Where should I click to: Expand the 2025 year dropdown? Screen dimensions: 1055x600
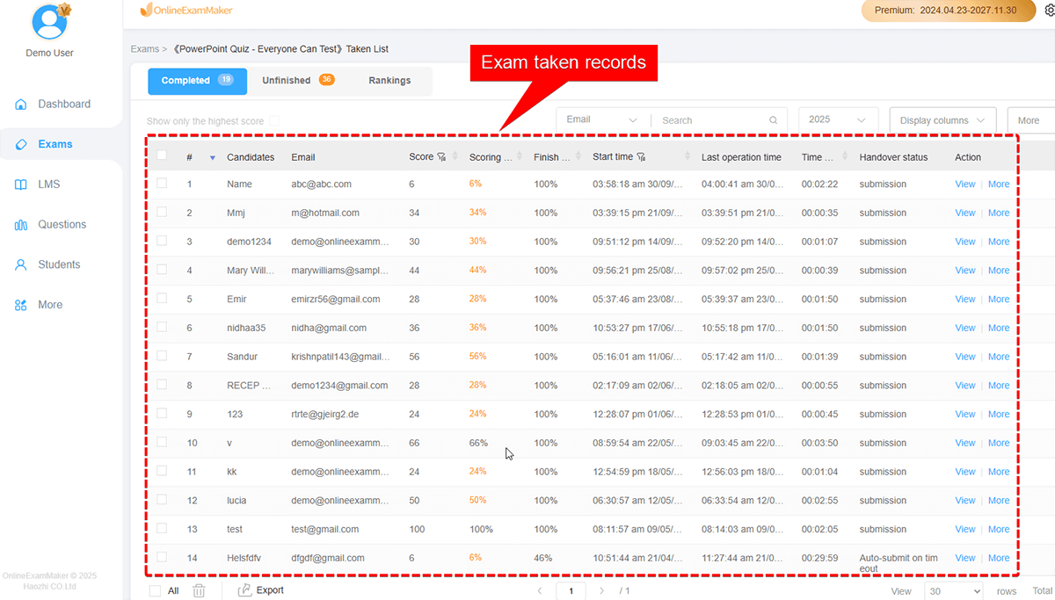tap(837, 119)
